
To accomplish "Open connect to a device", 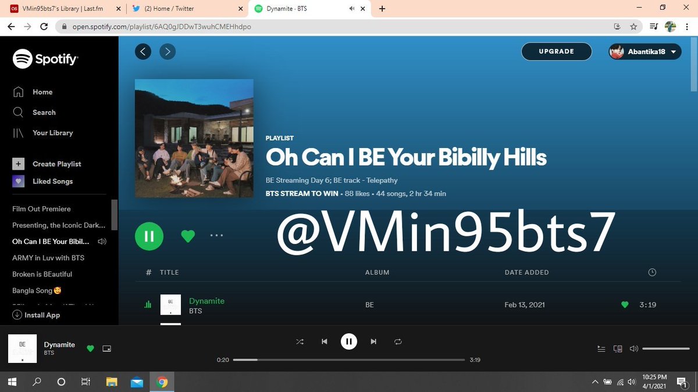I will pos(618,348).
